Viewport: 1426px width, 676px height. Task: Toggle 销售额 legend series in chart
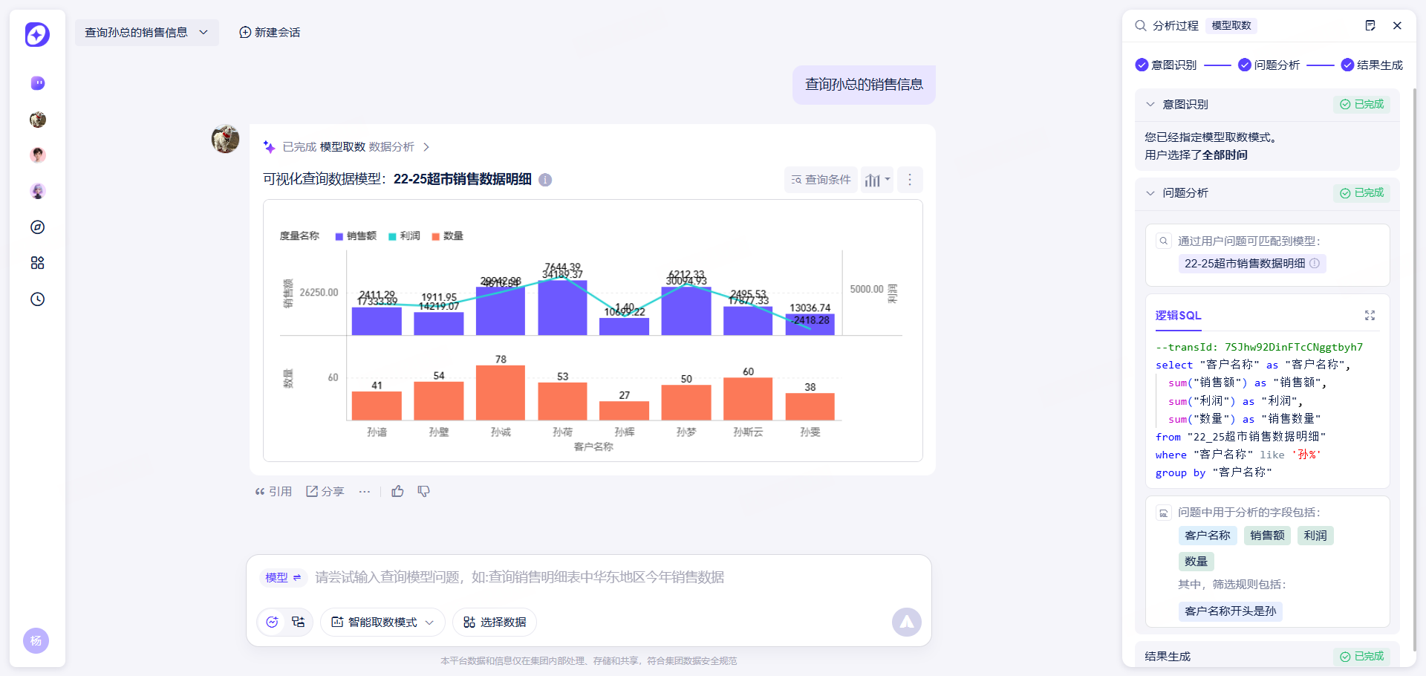pyautogui.click(x=356, y=236)
